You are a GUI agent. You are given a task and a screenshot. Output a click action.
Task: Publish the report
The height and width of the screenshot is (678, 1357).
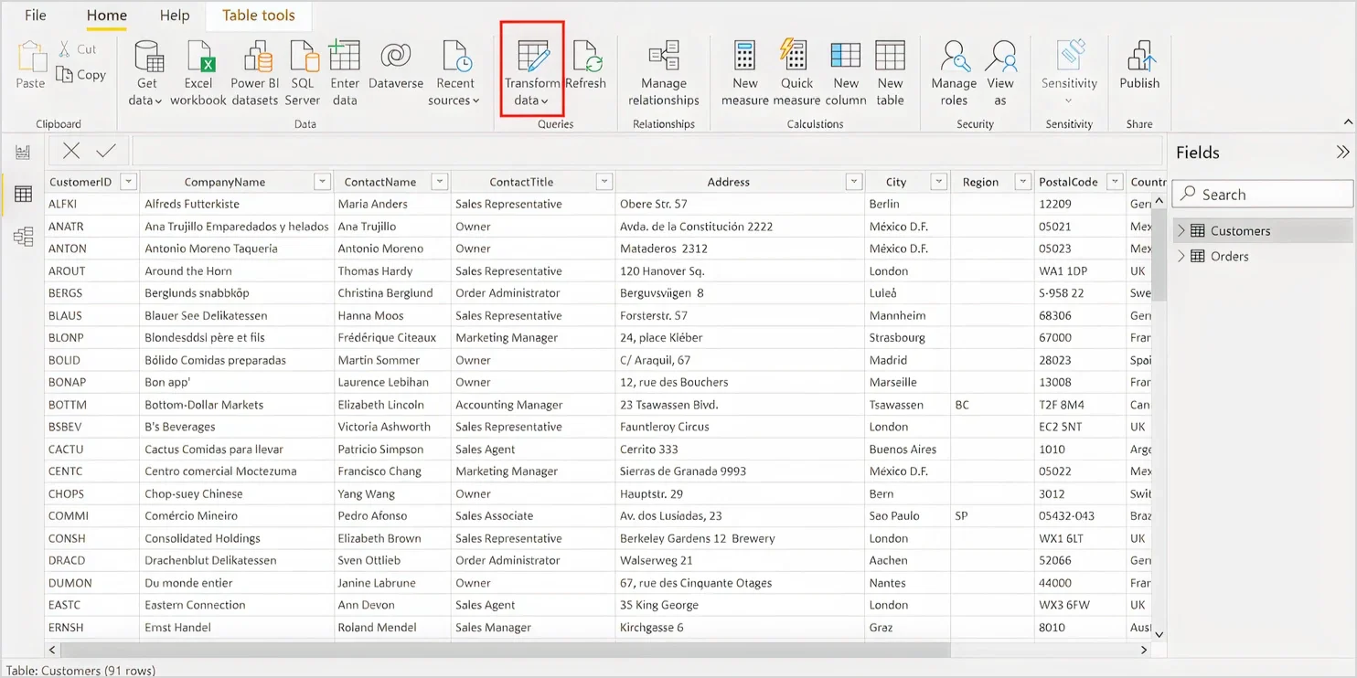[1139, 65]
